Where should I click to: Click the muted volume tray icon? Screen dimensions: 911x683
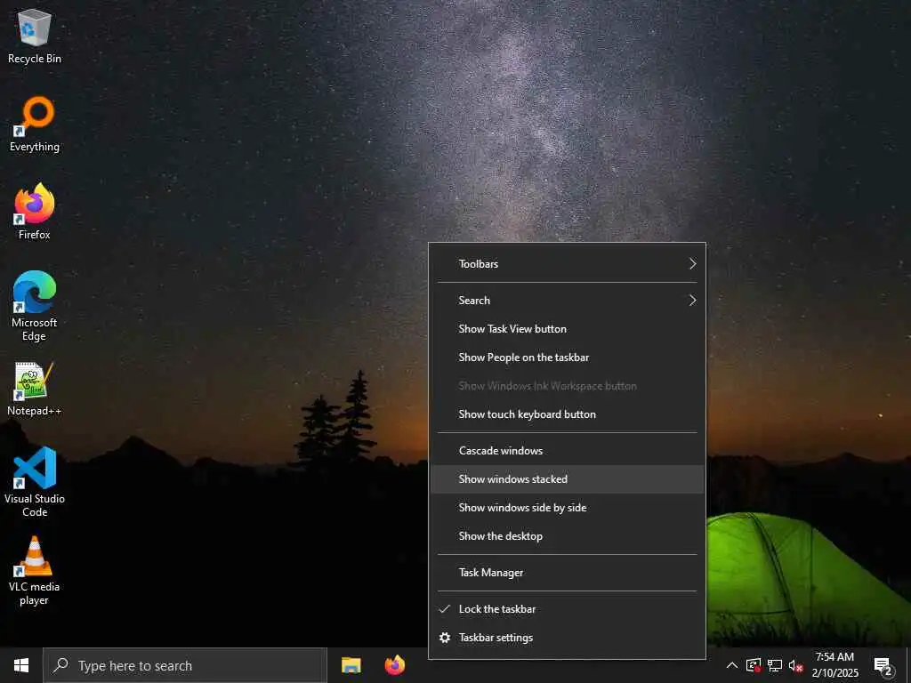pos(795,665)
